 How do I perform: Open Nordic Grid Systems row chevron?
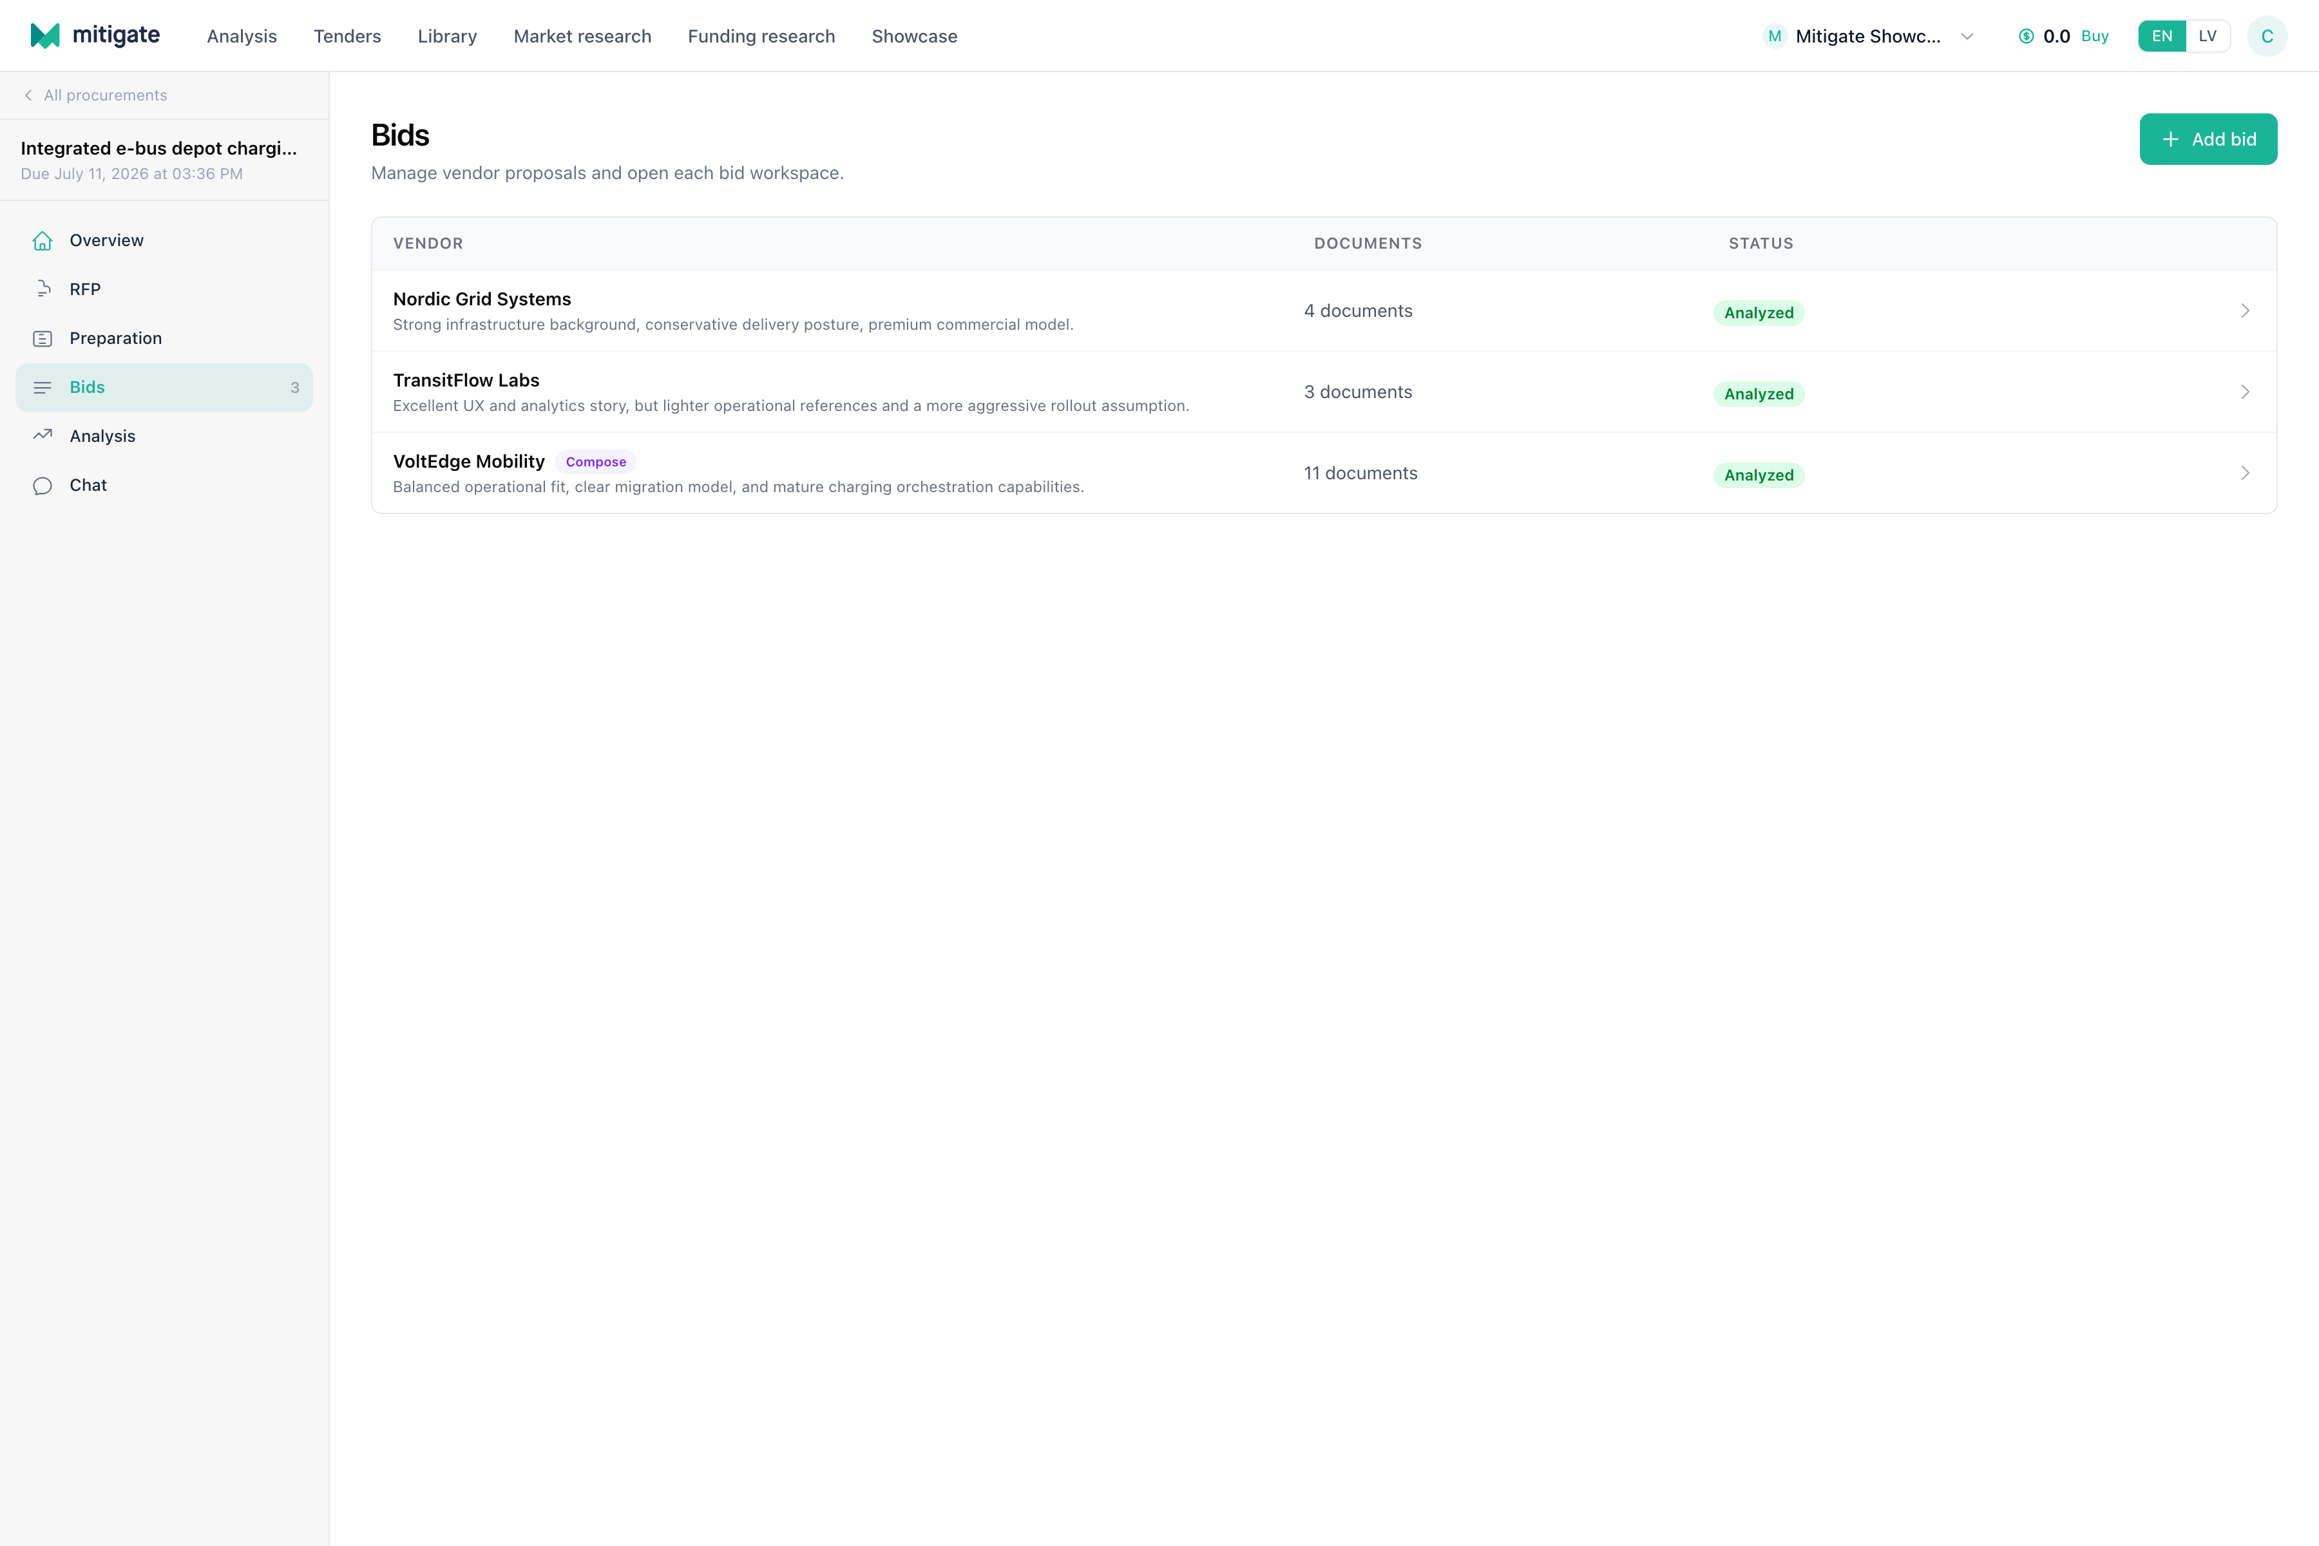tap(2245, 310)
